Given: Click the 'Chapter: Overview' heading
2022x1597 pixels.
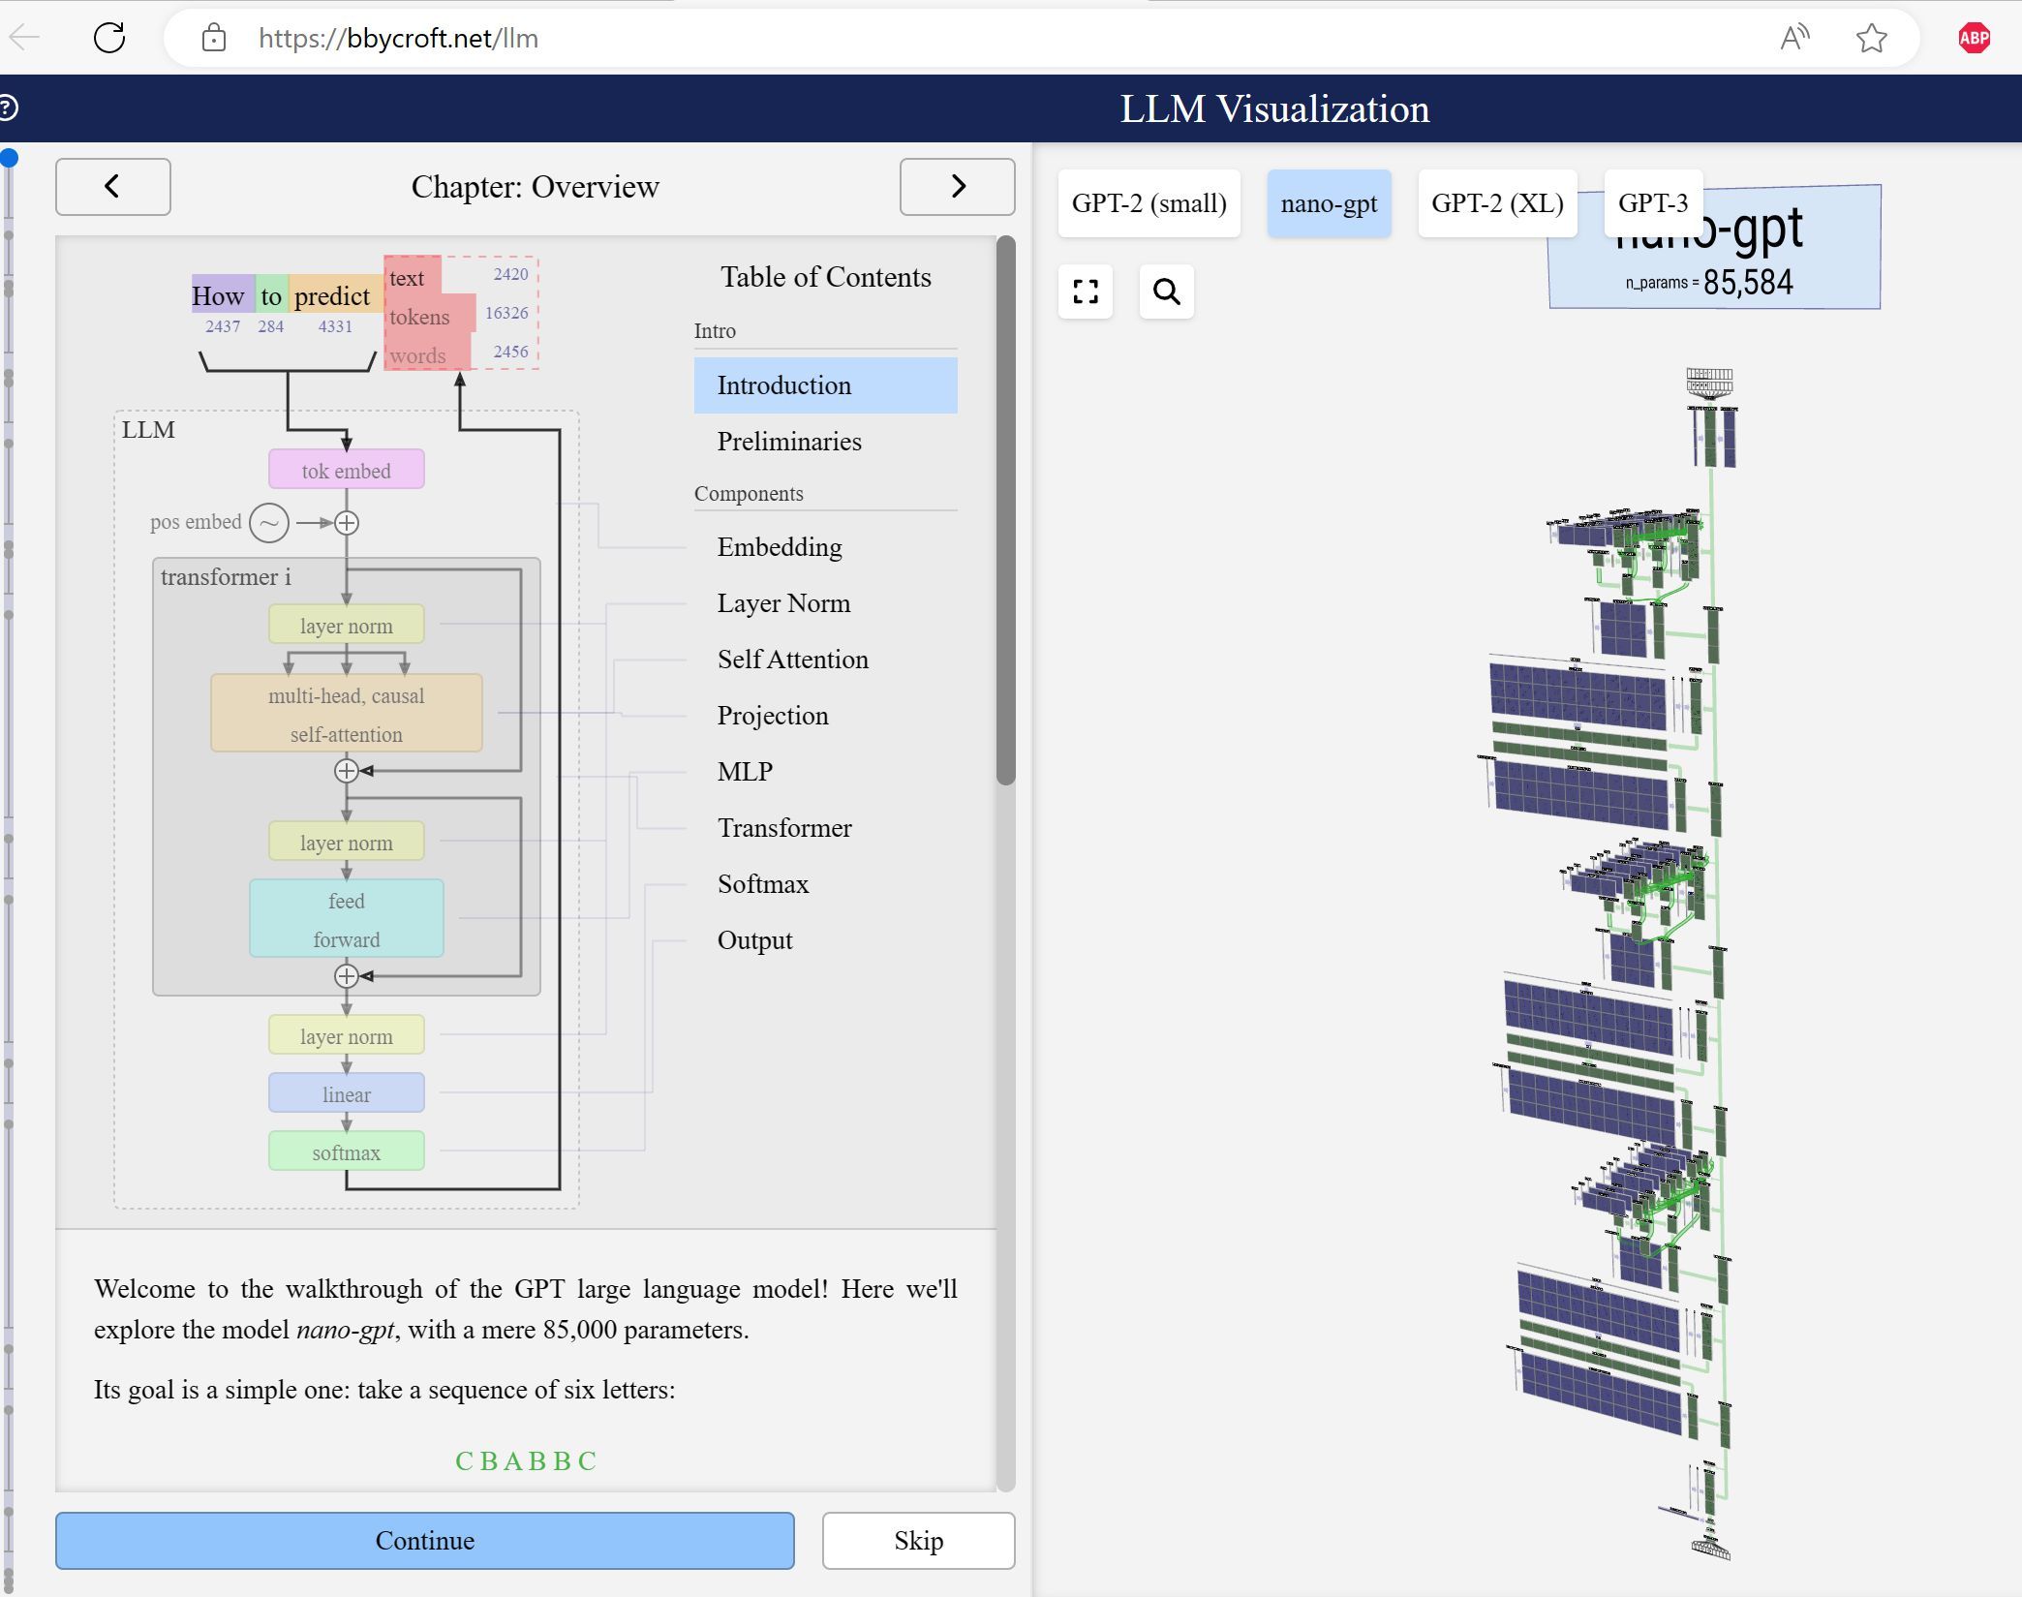Looking at the screenshot, I should pyautogui.click(x=535, y=186).
